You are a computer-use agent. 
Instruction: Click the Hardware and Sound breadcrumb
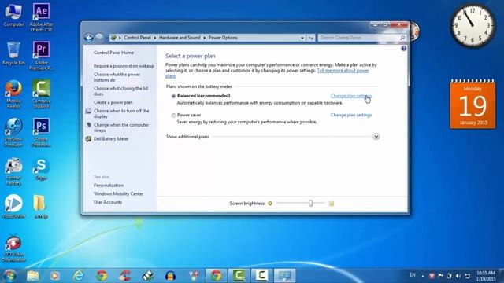coord(180,38)
